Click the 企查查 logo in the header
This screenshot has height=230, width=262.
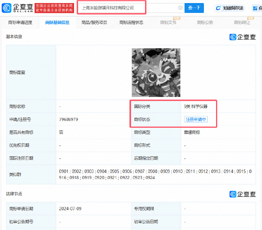coord(17,8)
